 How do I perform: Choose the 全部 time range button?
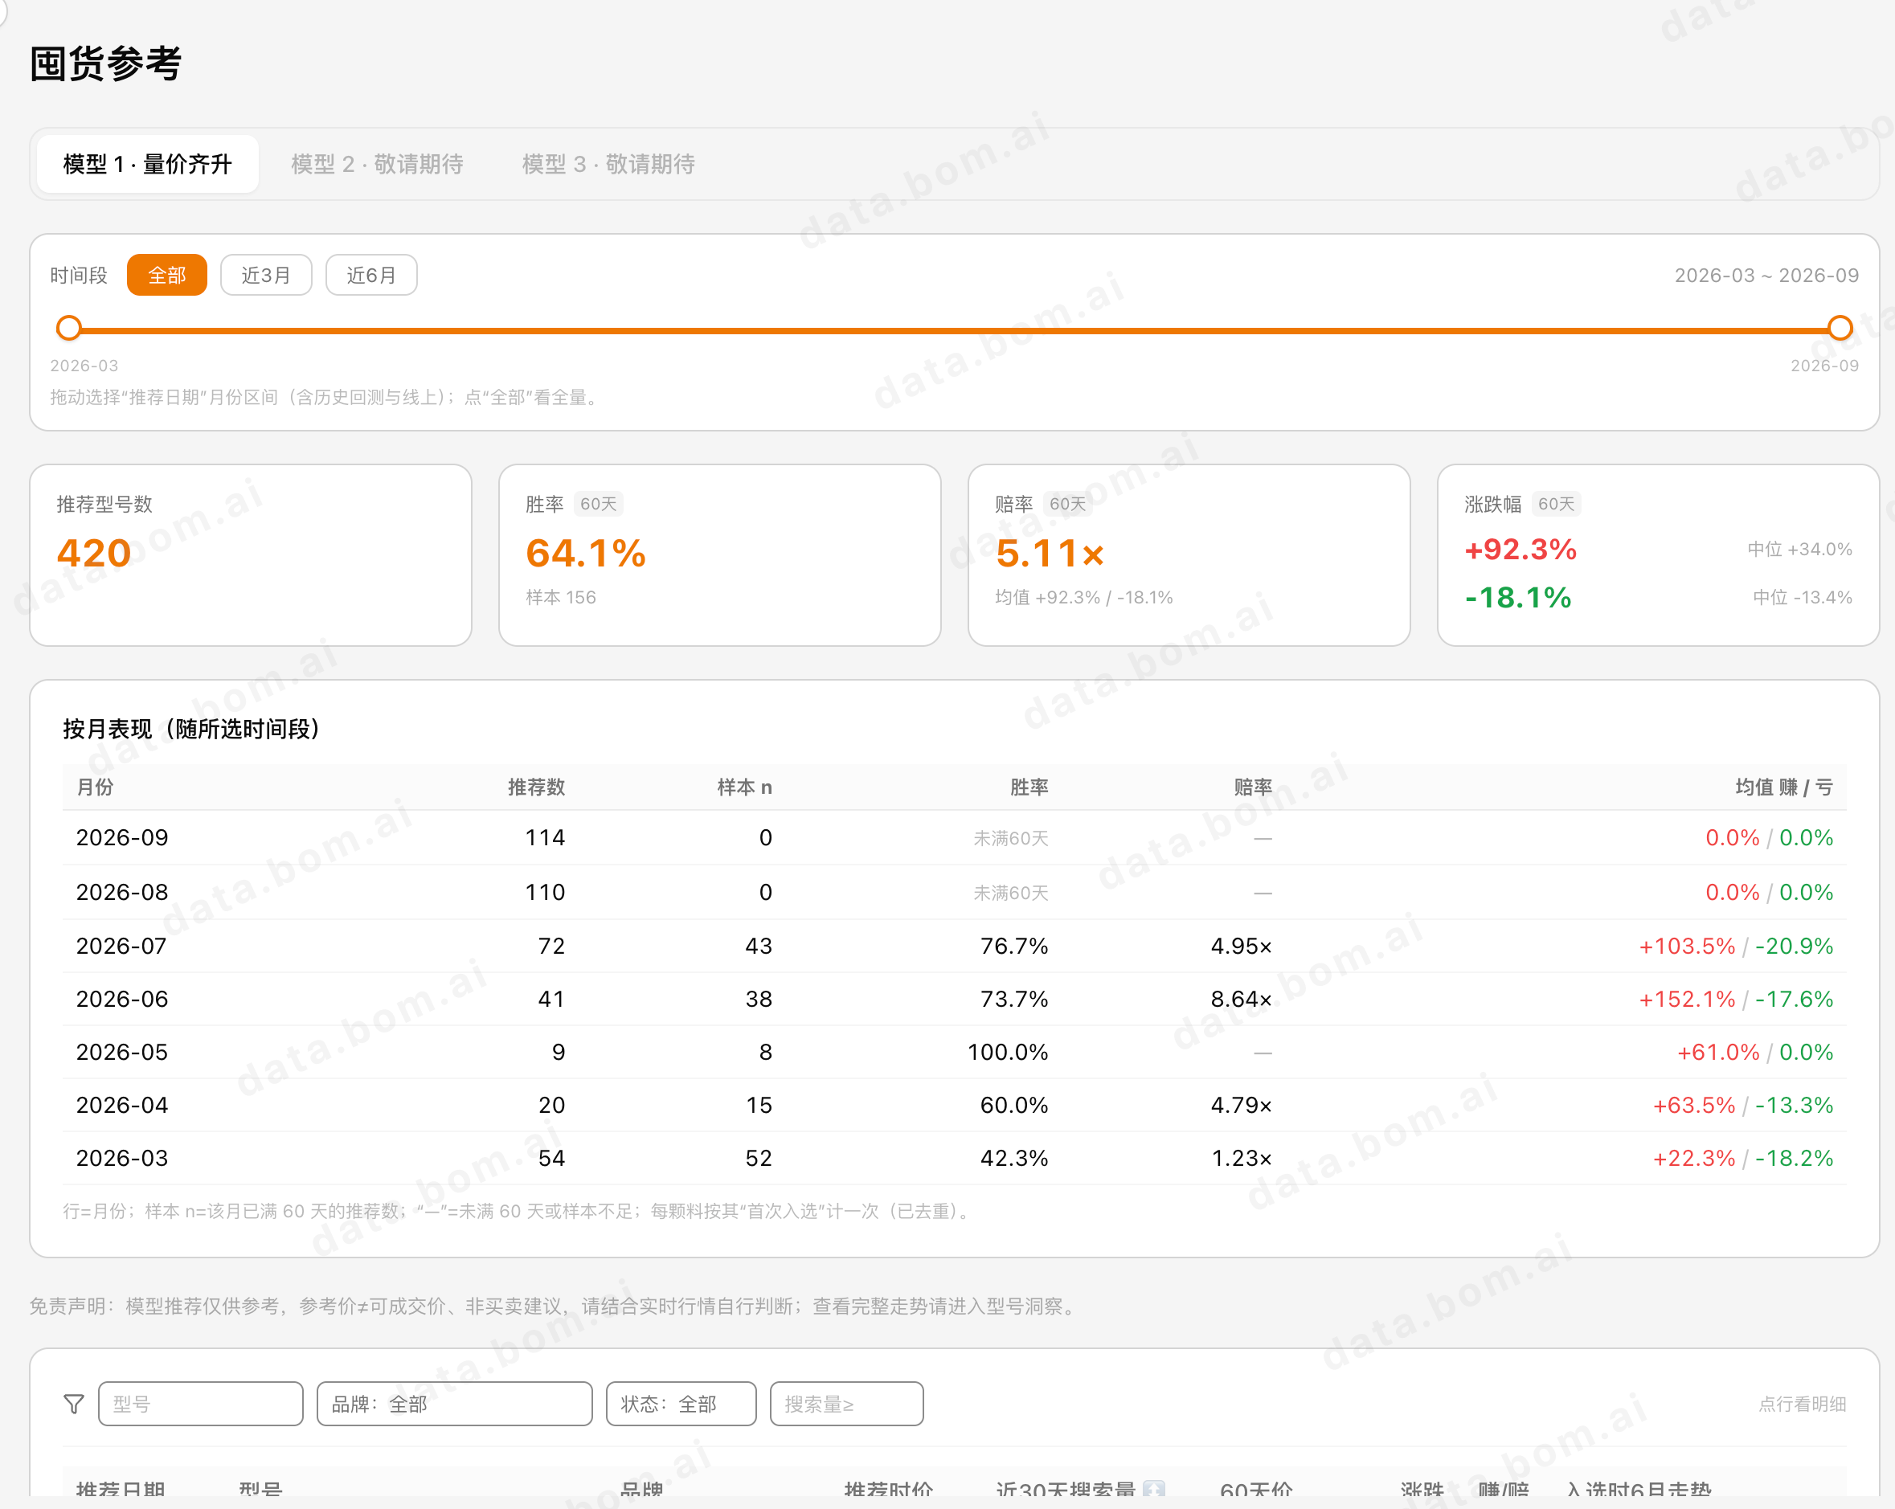coord(167,275)
